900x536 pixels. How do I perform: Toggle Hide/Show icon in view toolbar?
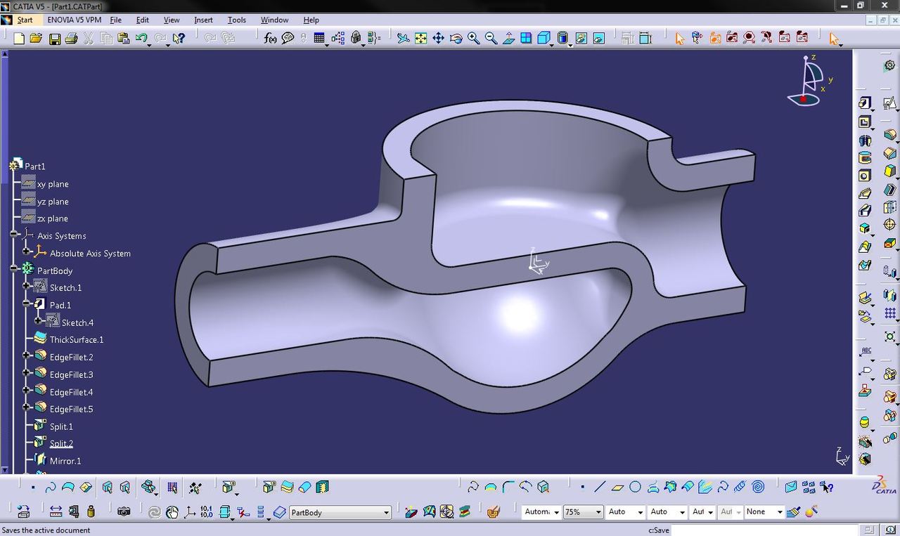[581, 38]
